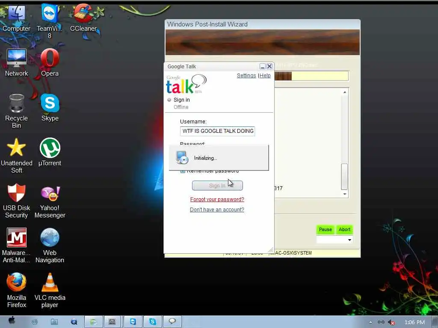Click the Offline status text

(x=181, y=107)
